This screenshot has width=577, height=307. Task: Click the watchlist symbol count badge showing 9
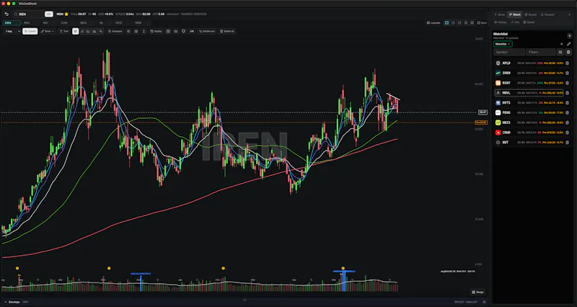tap(569, 36)
